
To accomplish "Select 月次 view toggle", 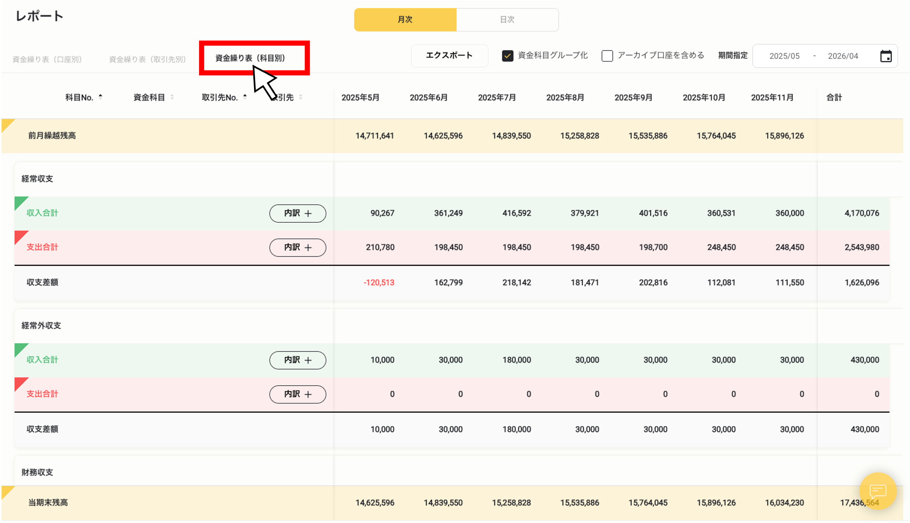I will (x=405, y=19).
